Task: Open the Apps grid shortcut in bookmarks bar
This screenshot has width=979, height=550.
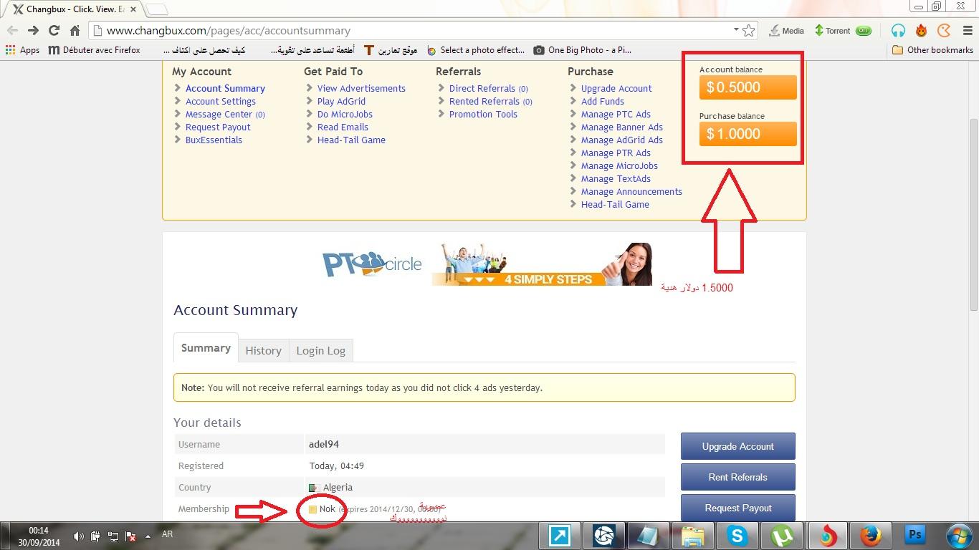Action: coord(22,50)
